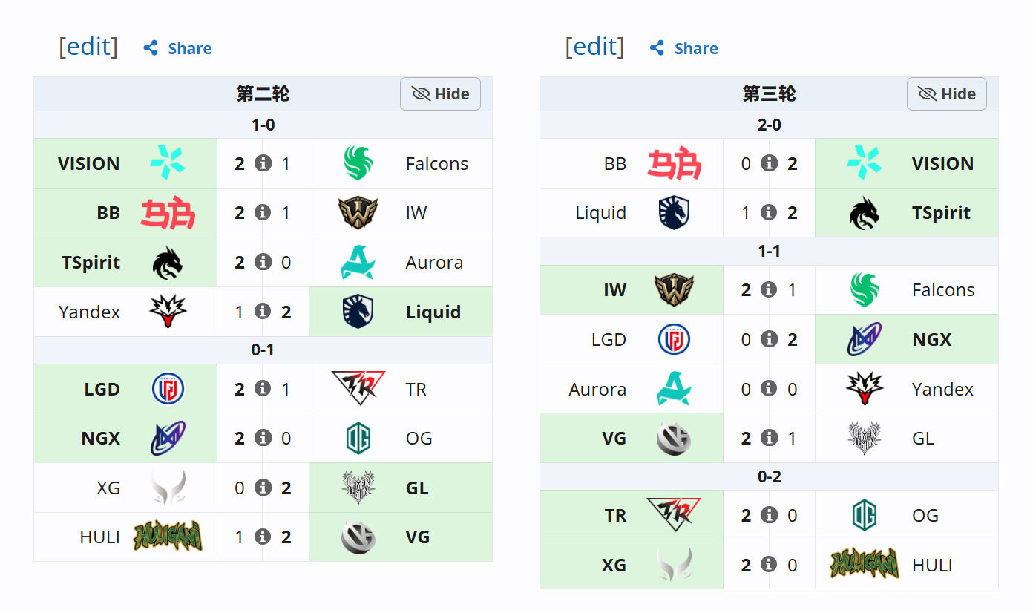This screenshot has height=613, width=1033.
Task: Open the NGX team name in 第二轮
Action: click(x=101, y=438)
